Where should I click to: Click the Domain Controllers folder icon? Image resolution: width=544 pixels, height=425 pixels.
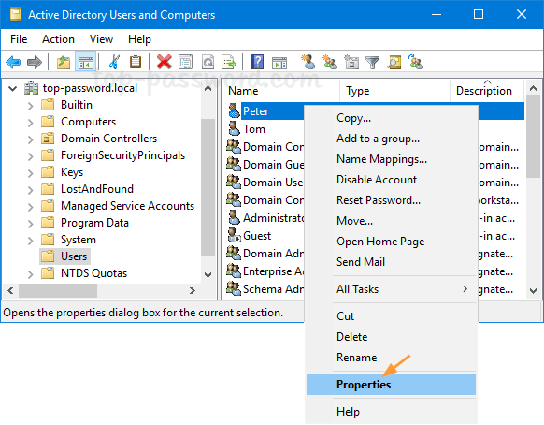point(48,139)
